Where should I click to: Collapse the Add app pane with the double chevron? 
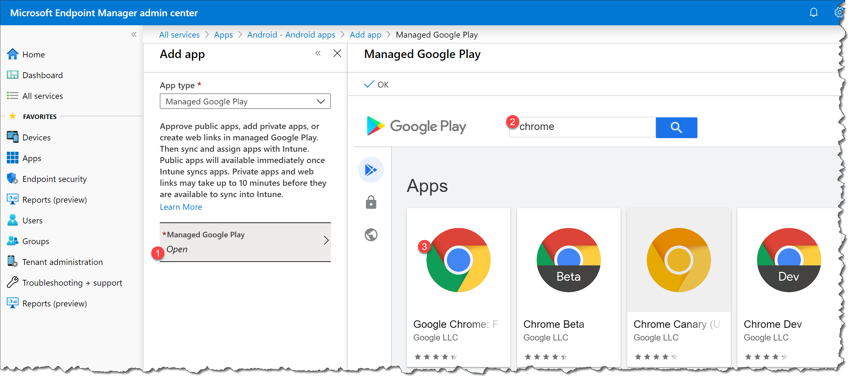point(318,53)
